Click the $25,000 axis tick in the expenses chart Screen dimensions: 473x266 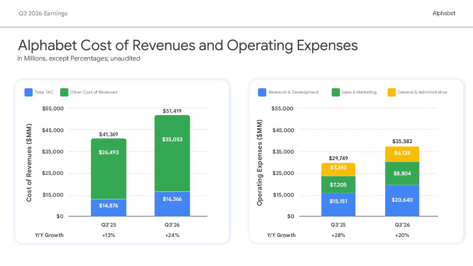coord(283,173)
